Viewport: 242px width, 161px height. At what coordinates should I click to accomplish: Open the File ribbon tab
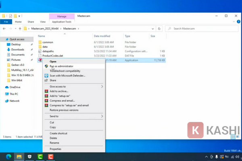pyautogui.click(x=6, y=22)
